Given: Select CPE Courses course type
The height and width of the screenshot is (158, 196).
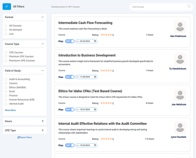Looking at the screenshot, I should coord(6,52).
